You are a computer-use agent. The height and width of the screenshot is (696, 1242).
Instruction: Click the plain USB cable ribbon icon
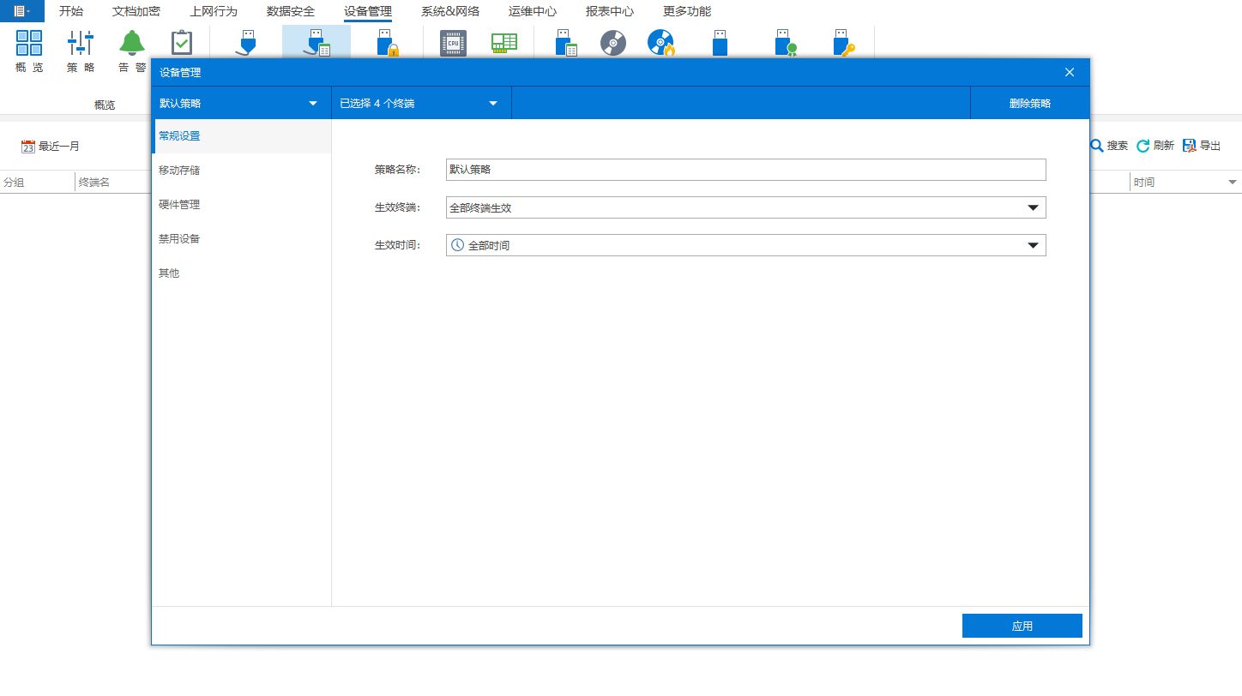247,43
